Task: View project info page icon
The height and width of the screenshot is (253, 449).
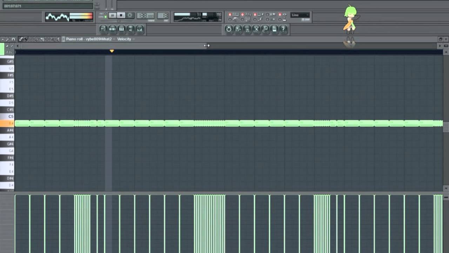Action: tap(274, 29)
